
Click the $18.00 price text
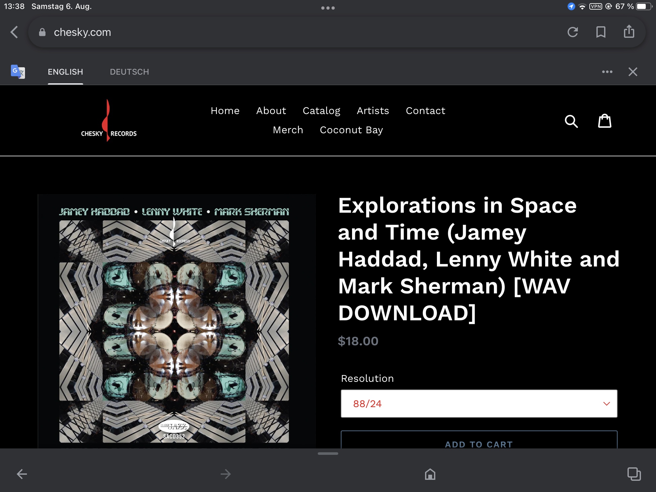[358, 341]
